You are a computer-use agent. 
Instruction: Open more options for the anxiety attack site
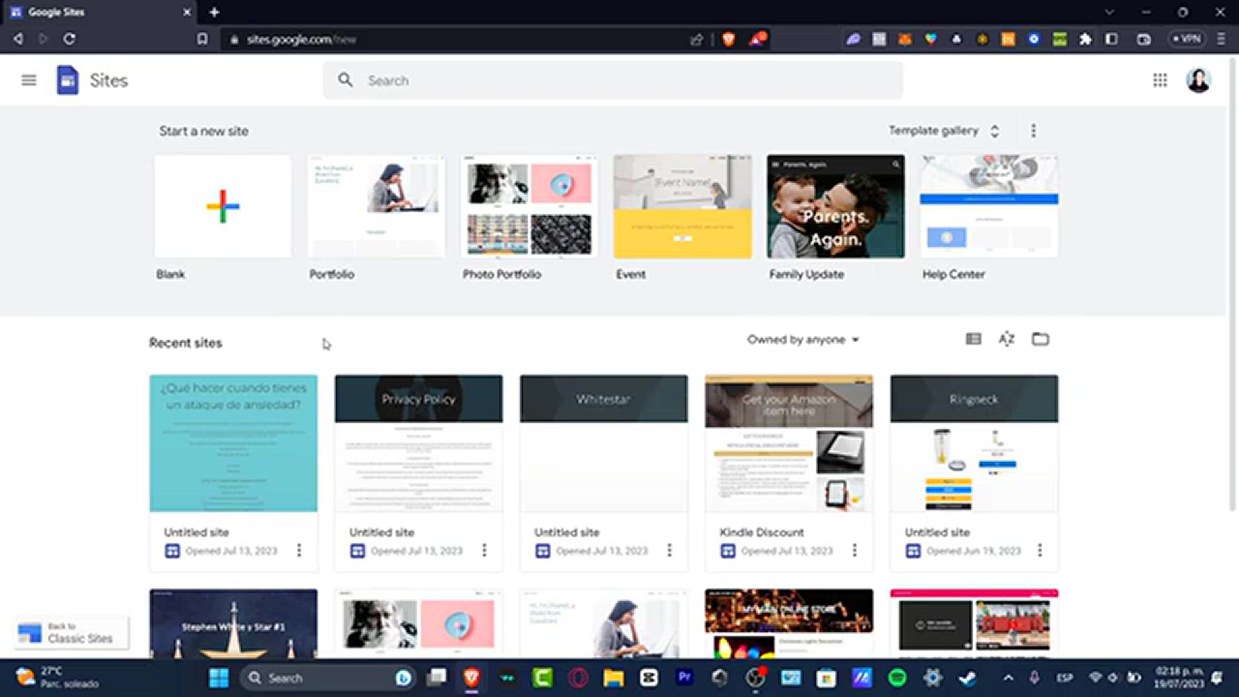tap(299, 550)
